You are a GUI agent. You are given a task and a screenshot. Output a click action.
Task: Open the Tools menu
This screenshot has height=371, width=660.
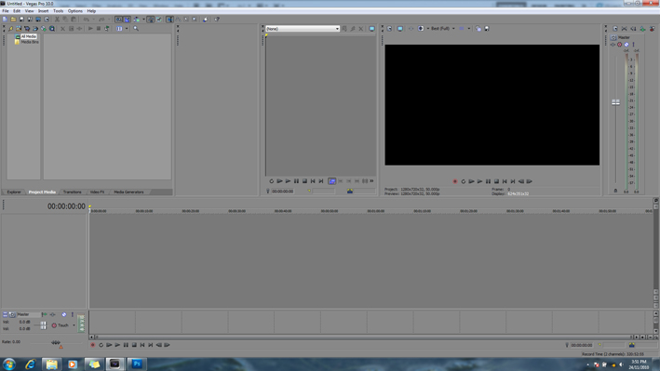point(58,11)
